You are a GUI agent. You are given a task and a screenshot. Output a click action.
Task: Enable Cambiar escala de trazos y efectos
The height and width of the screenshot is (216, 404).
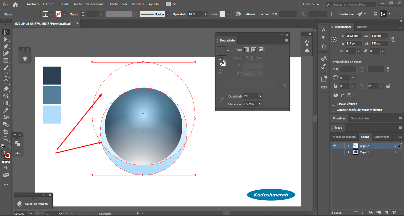[x=334, y=110]
